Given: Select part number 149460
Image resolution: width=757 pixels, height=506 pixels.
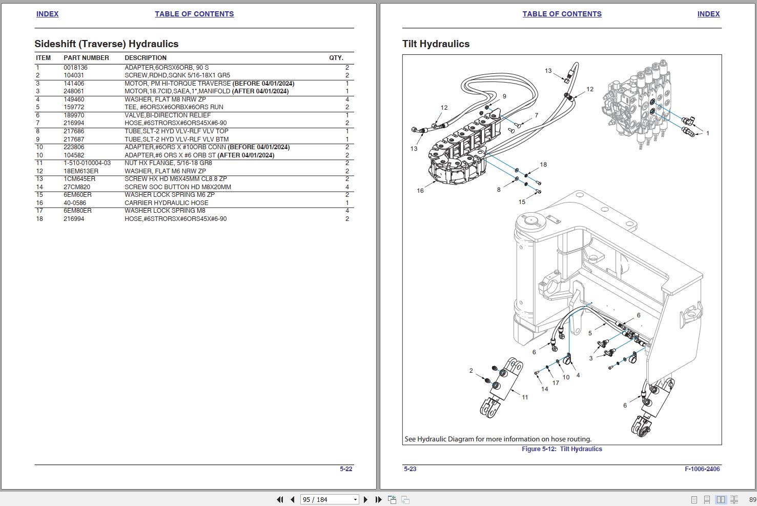Looking at the screenshot, I should (74, 99).
